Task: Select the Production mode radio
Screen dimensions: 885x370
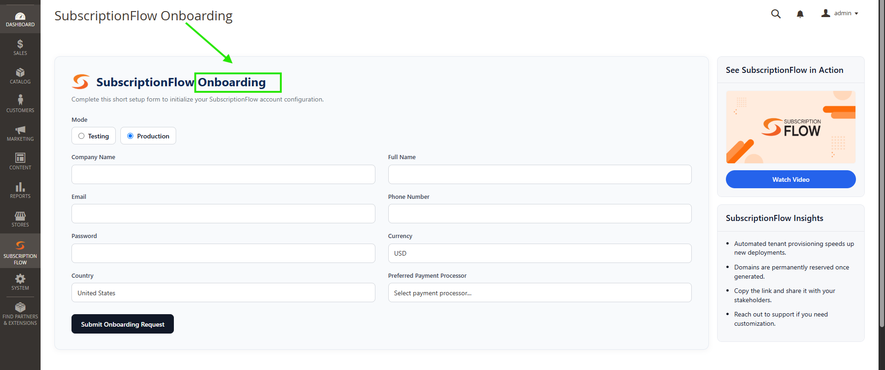Action: [x=130, y=136]
